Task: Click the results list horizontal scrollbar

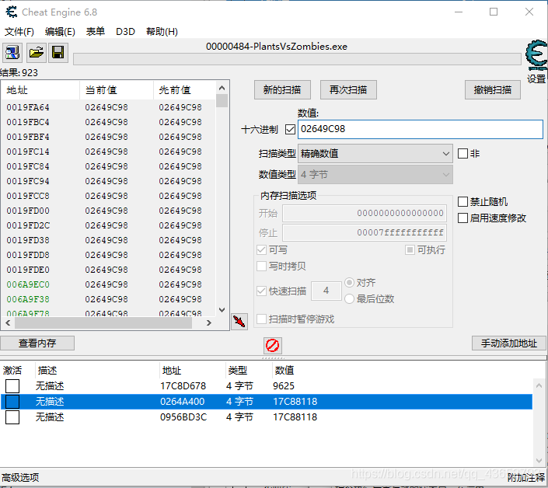Action: [103, 322]
